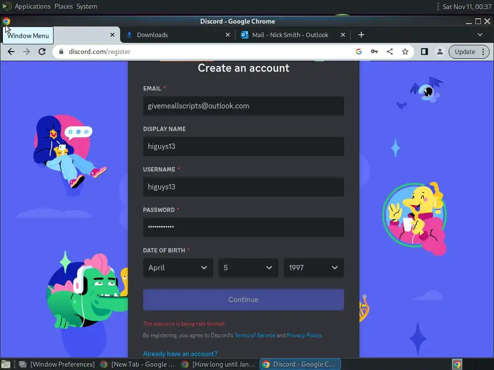Click the address bar URL
This screenshot has width=494, height=370.
click(x=99, y=52)
